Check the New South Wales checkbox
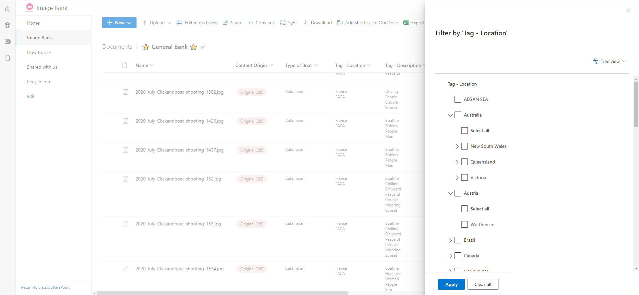Viewport: 639px width, 295px height. [465, 146]
